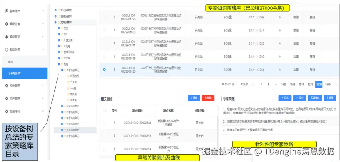Open the 专家知识库 submenu item
340x162 pixels.
pyautogui.click(x=25, y=73)
